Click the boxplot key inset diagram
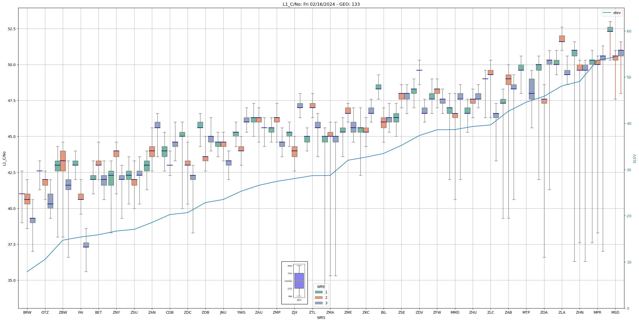Viewport: 639px width, 322px height. [x=294, y=283]
